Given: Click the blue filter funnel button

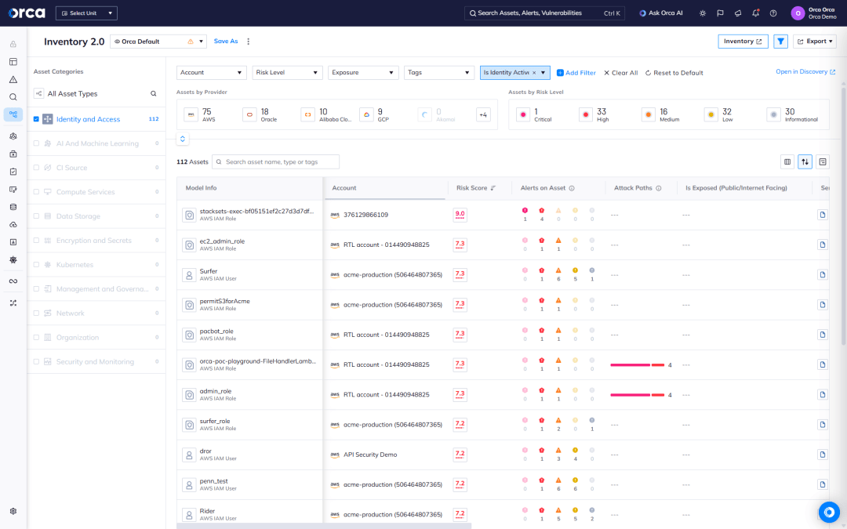Looking at the screenshot, I should pos(780,42).
